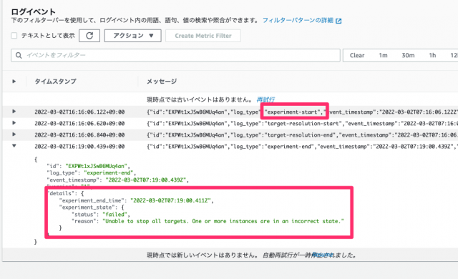The image size is (458, 279).
Task: Click timestamp 2022-03-02T16:16:06.122+09:00
Action: [x=79, y=112]
